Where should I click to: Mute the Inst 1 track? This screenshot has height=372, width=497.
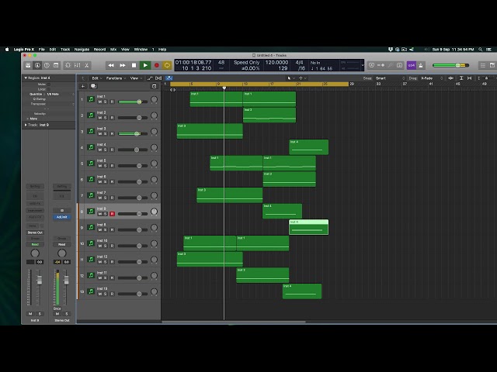pos(100,102)
